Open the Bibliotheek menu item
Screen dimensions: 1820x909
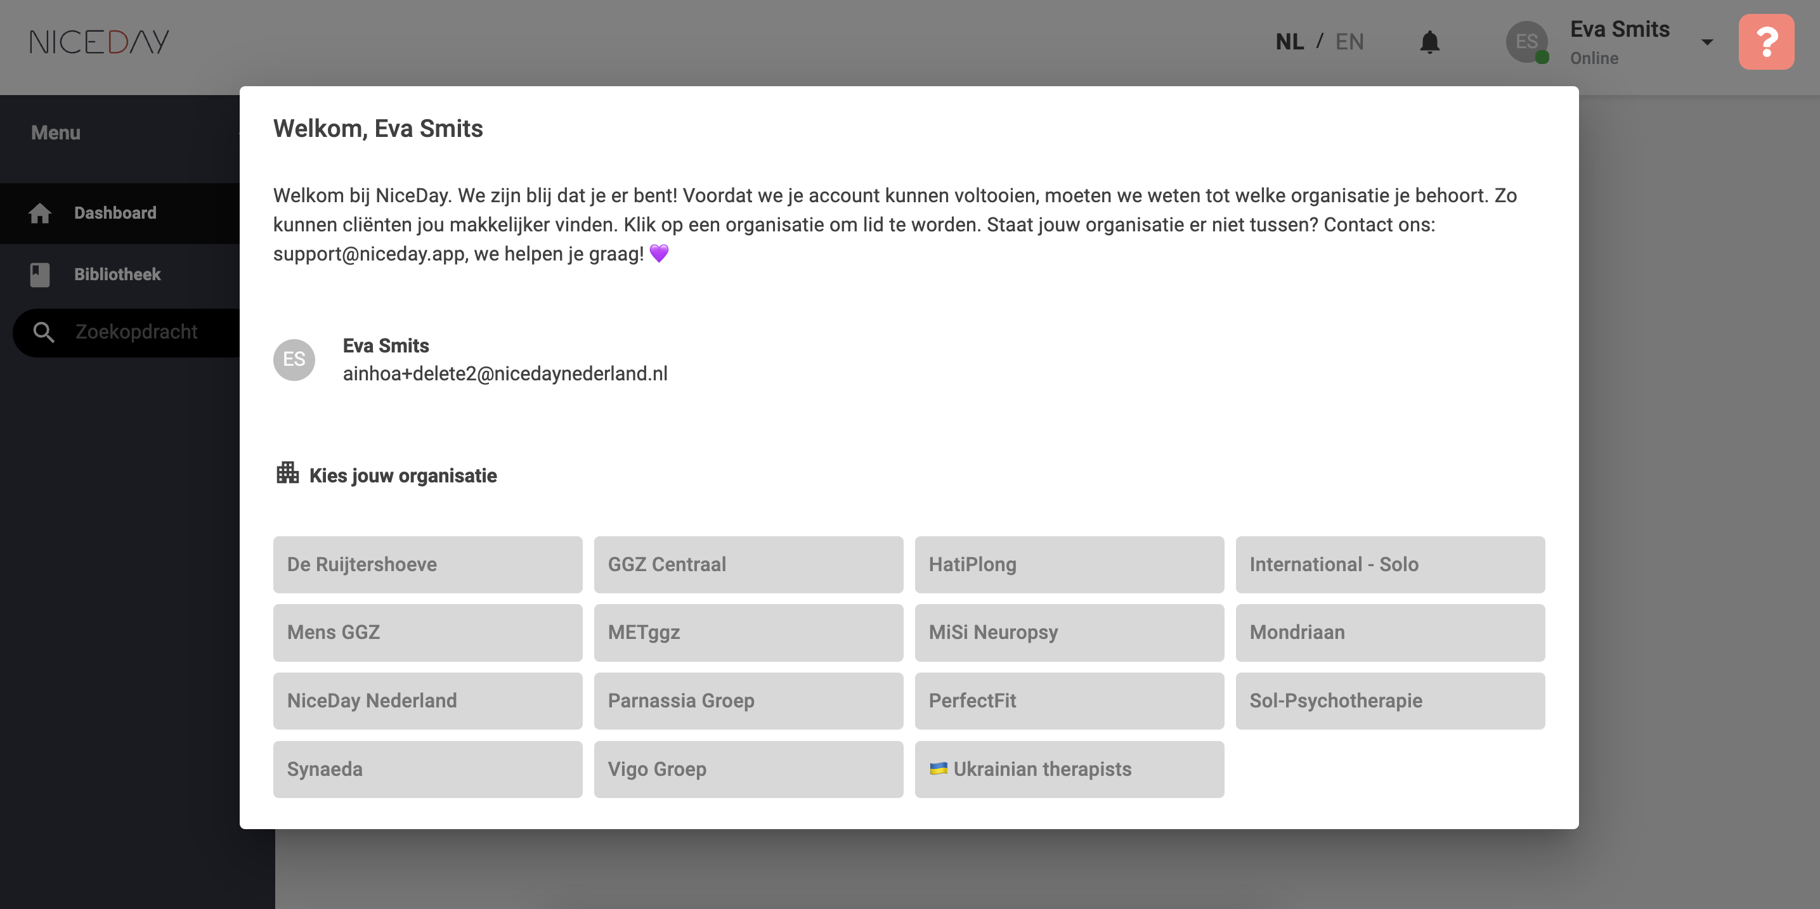click(120, 274)
